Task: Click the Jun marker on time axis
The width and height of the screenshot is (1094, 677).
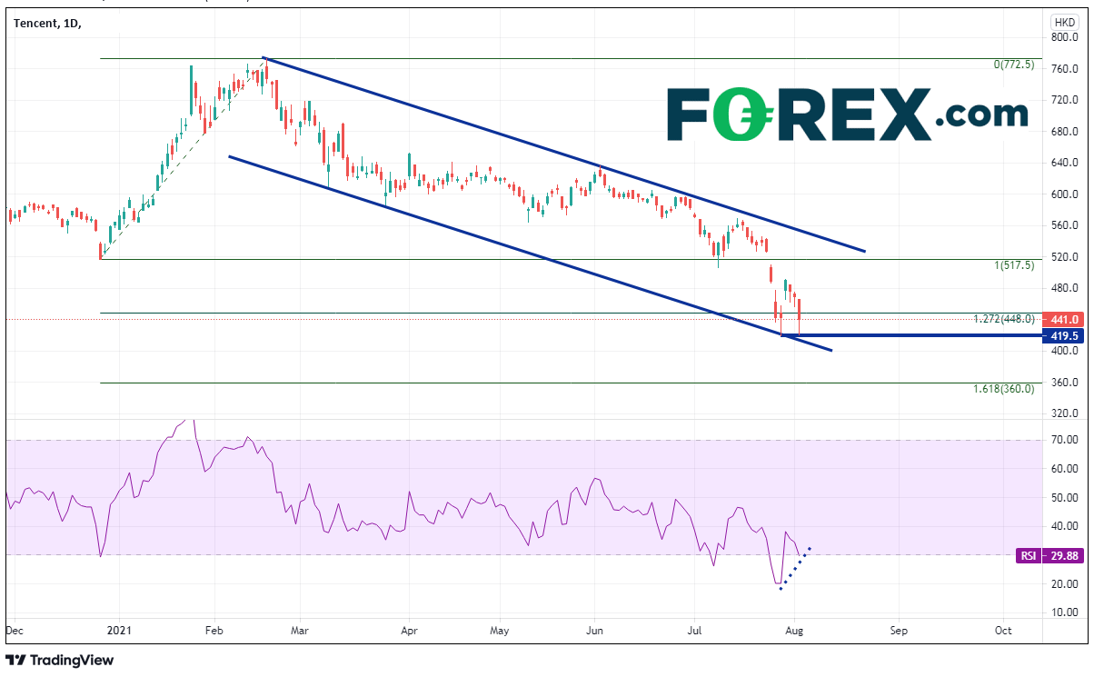Action: [595, 629]
